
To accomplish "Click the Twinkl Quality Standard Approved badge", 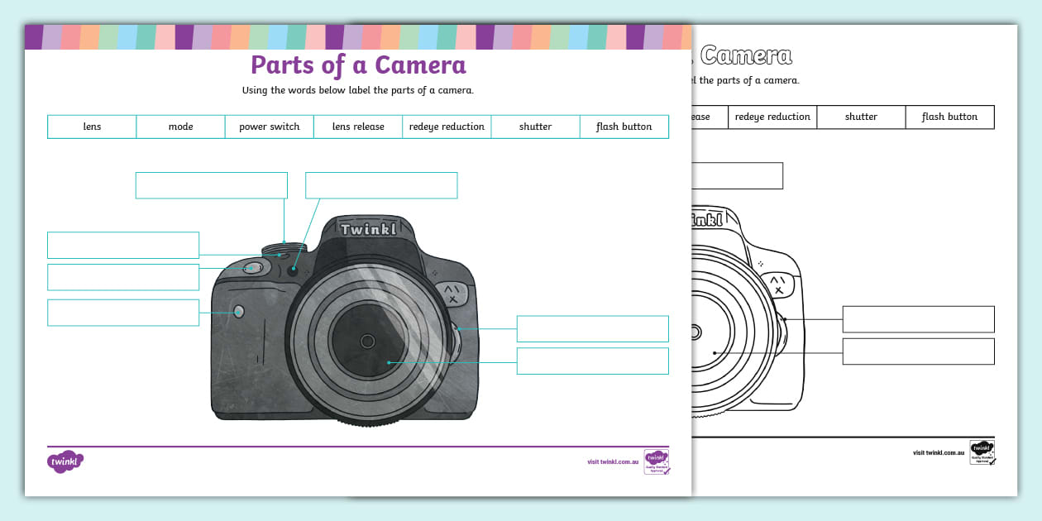I will (x=656, y=461).
